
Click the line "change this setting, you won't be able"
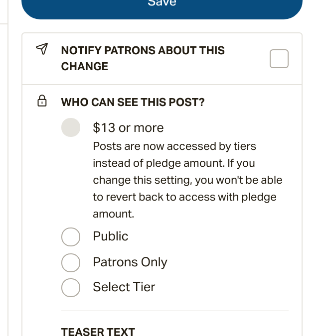tap(187, 180)
